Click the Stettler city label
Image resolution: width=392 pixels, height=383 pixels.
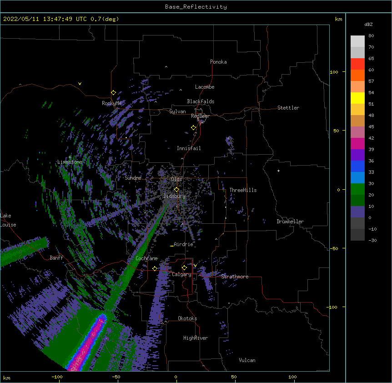(x=288, y=108)
